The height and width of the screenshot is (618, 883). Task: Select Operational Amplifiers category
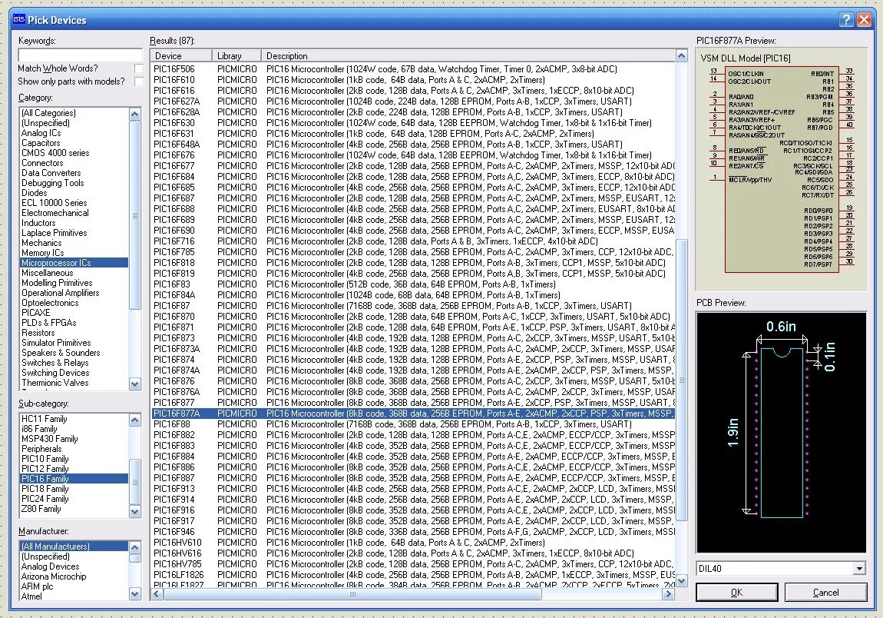tap(74, 293)
